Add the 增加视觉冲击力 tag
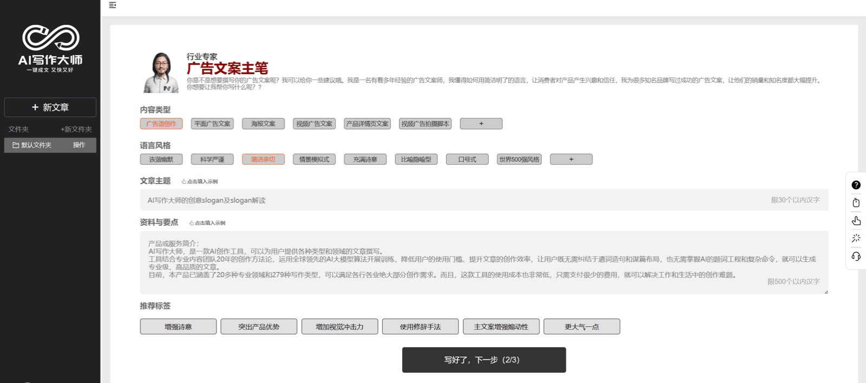Image resolution: width=866 pixels, height=383 pixels. [339, 327]
